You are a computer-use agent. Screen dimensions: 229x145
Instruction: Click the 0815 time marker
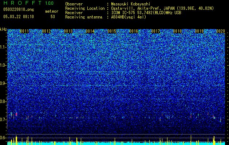pos(112,31)
